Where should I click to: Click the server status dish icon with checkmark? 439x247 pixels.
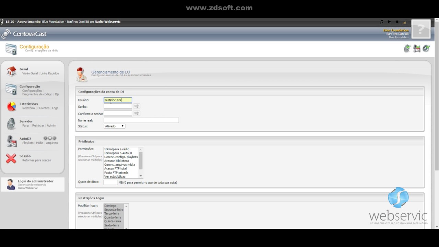coord(407,49)
